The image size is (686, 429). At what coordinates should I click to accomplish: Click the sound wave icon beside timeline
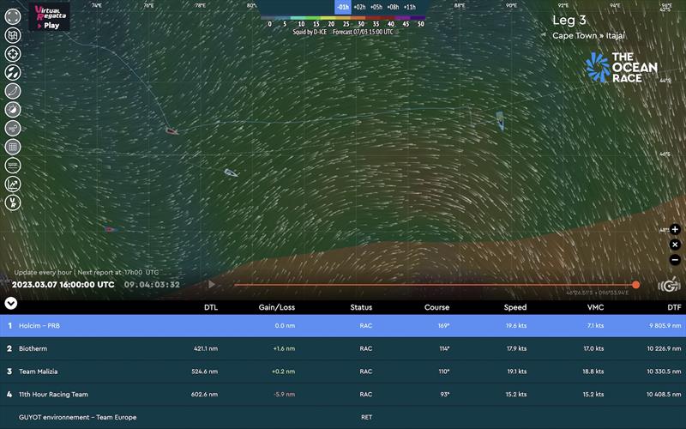click(x=669, y=286)
